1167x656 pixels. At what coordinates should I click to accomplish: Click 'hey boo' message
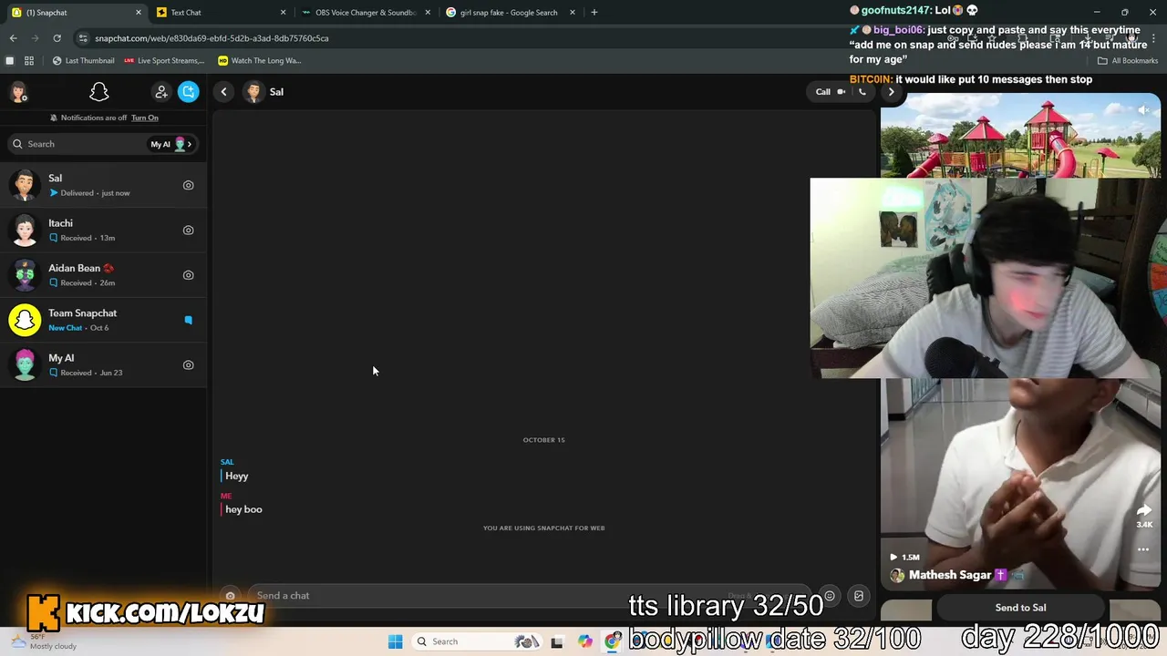243,509
